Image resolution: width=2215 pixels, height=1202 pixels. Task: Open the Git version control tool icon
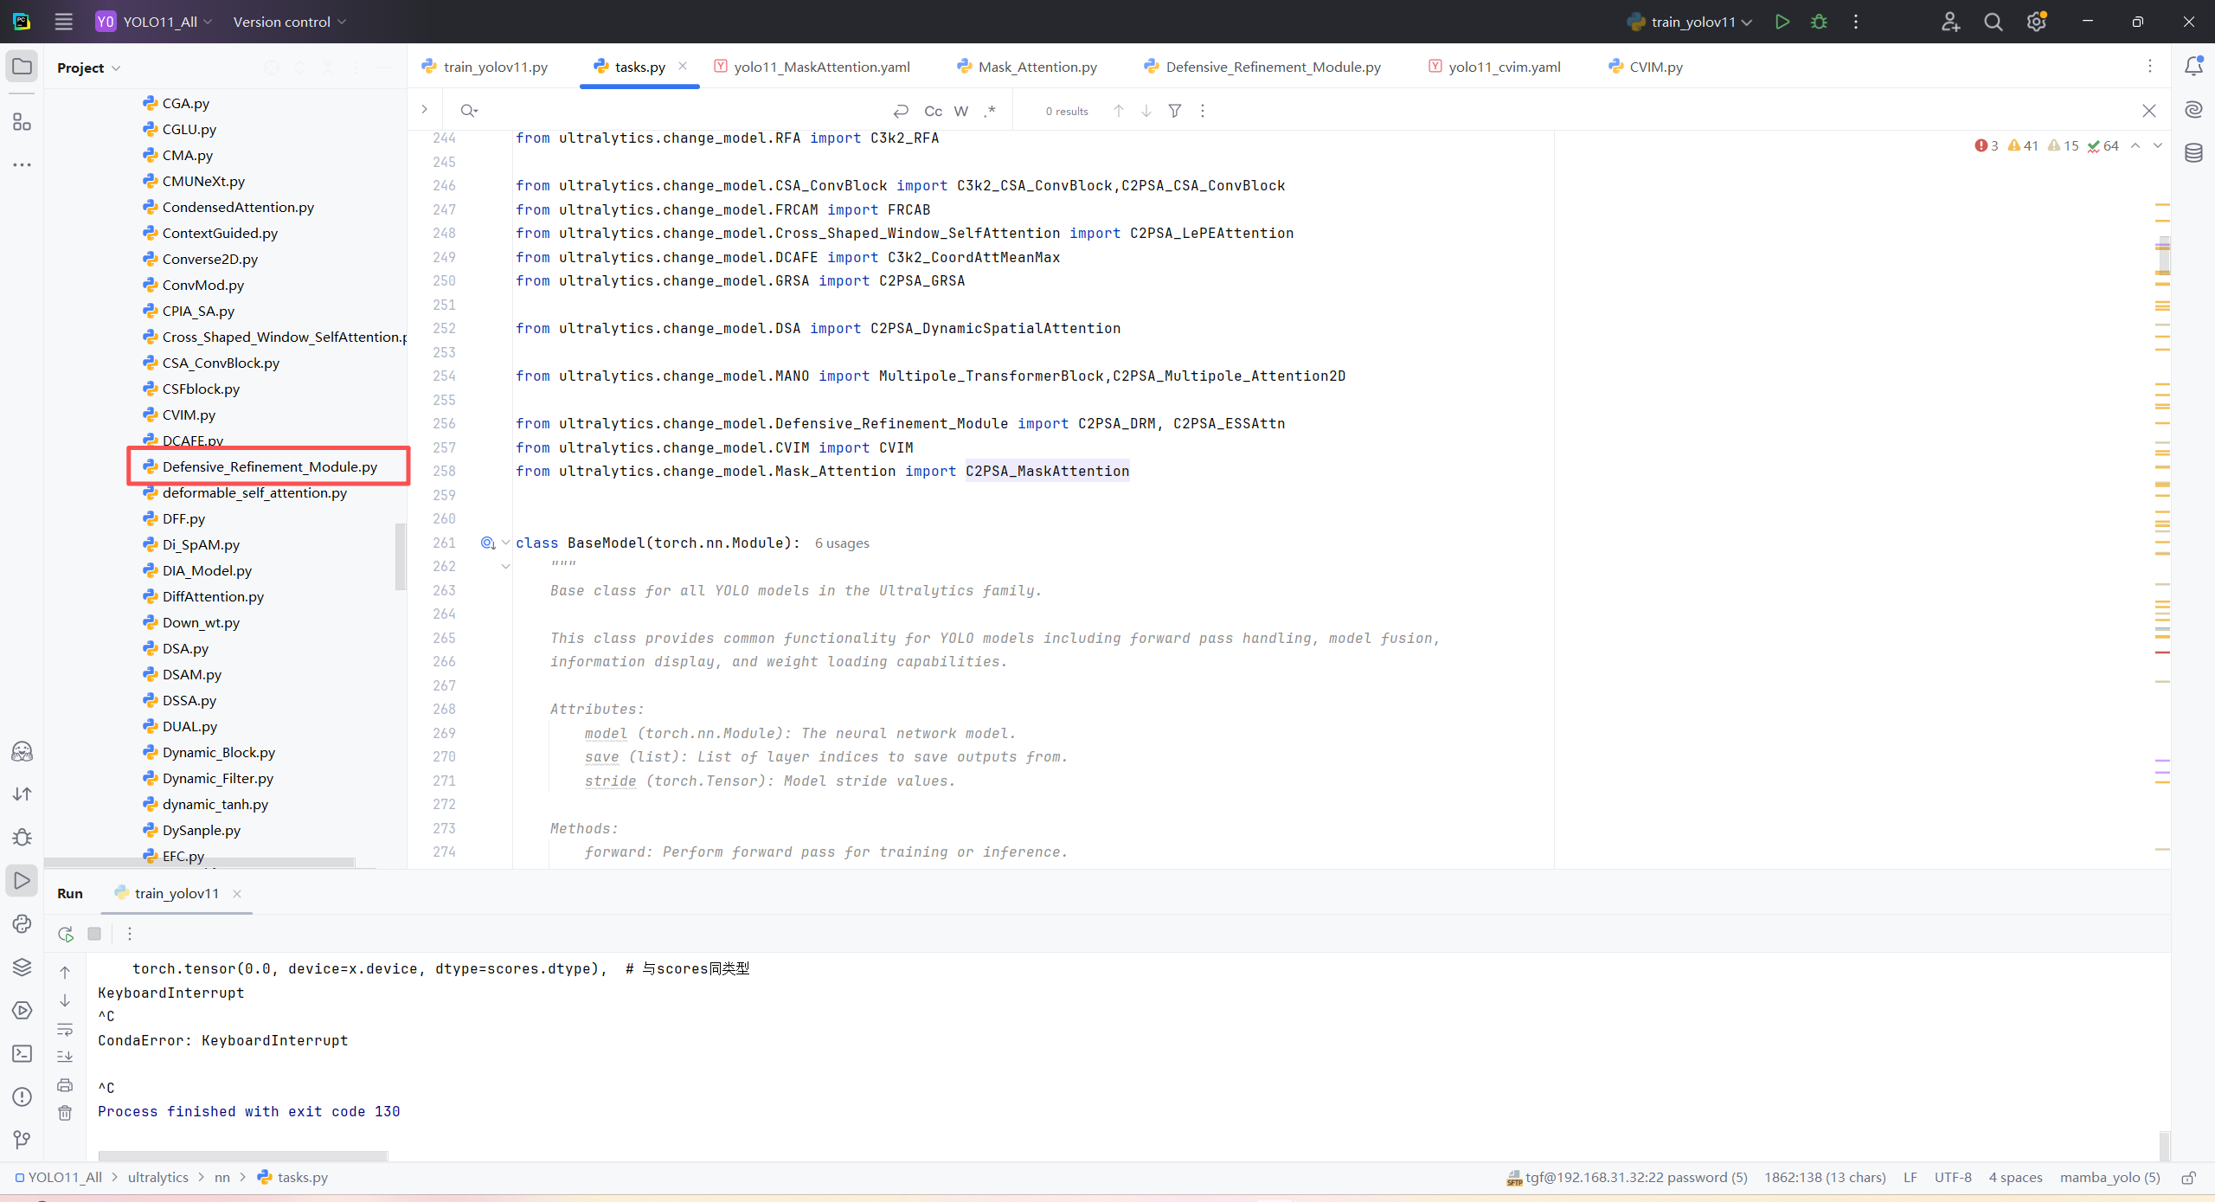22,1140
